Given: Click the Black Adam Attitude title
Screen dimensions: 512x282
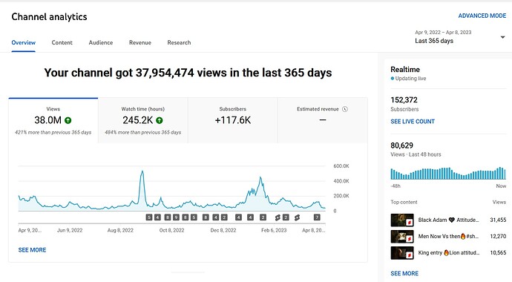Looking at the screenshot, I should 448,220.
